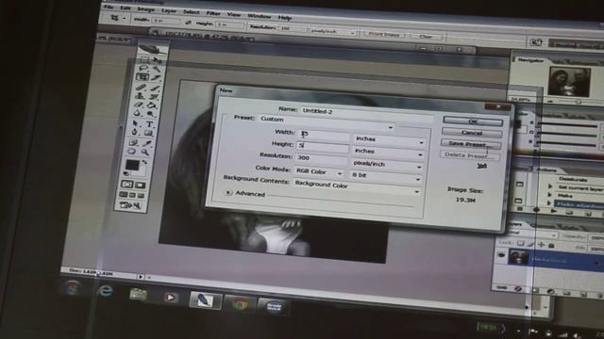This screenshot has height=339, width=604.
Task: Click OK in the New dialog
Action: 473,121
